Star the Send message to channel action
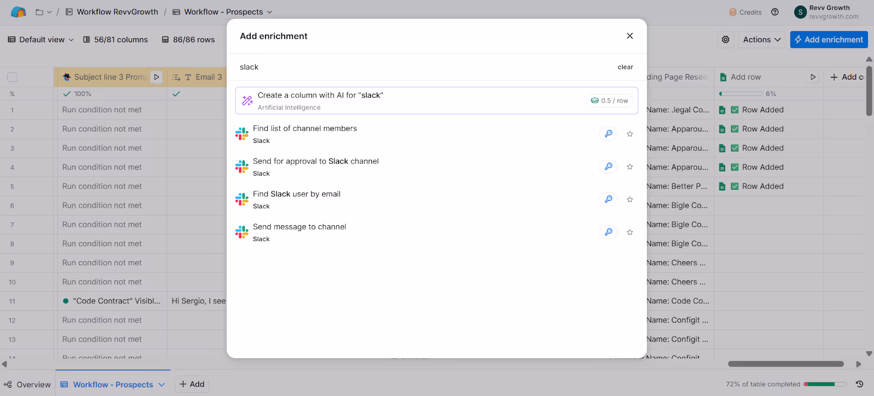The height and width of the screenshot is (396, 874). pos(630,232)
